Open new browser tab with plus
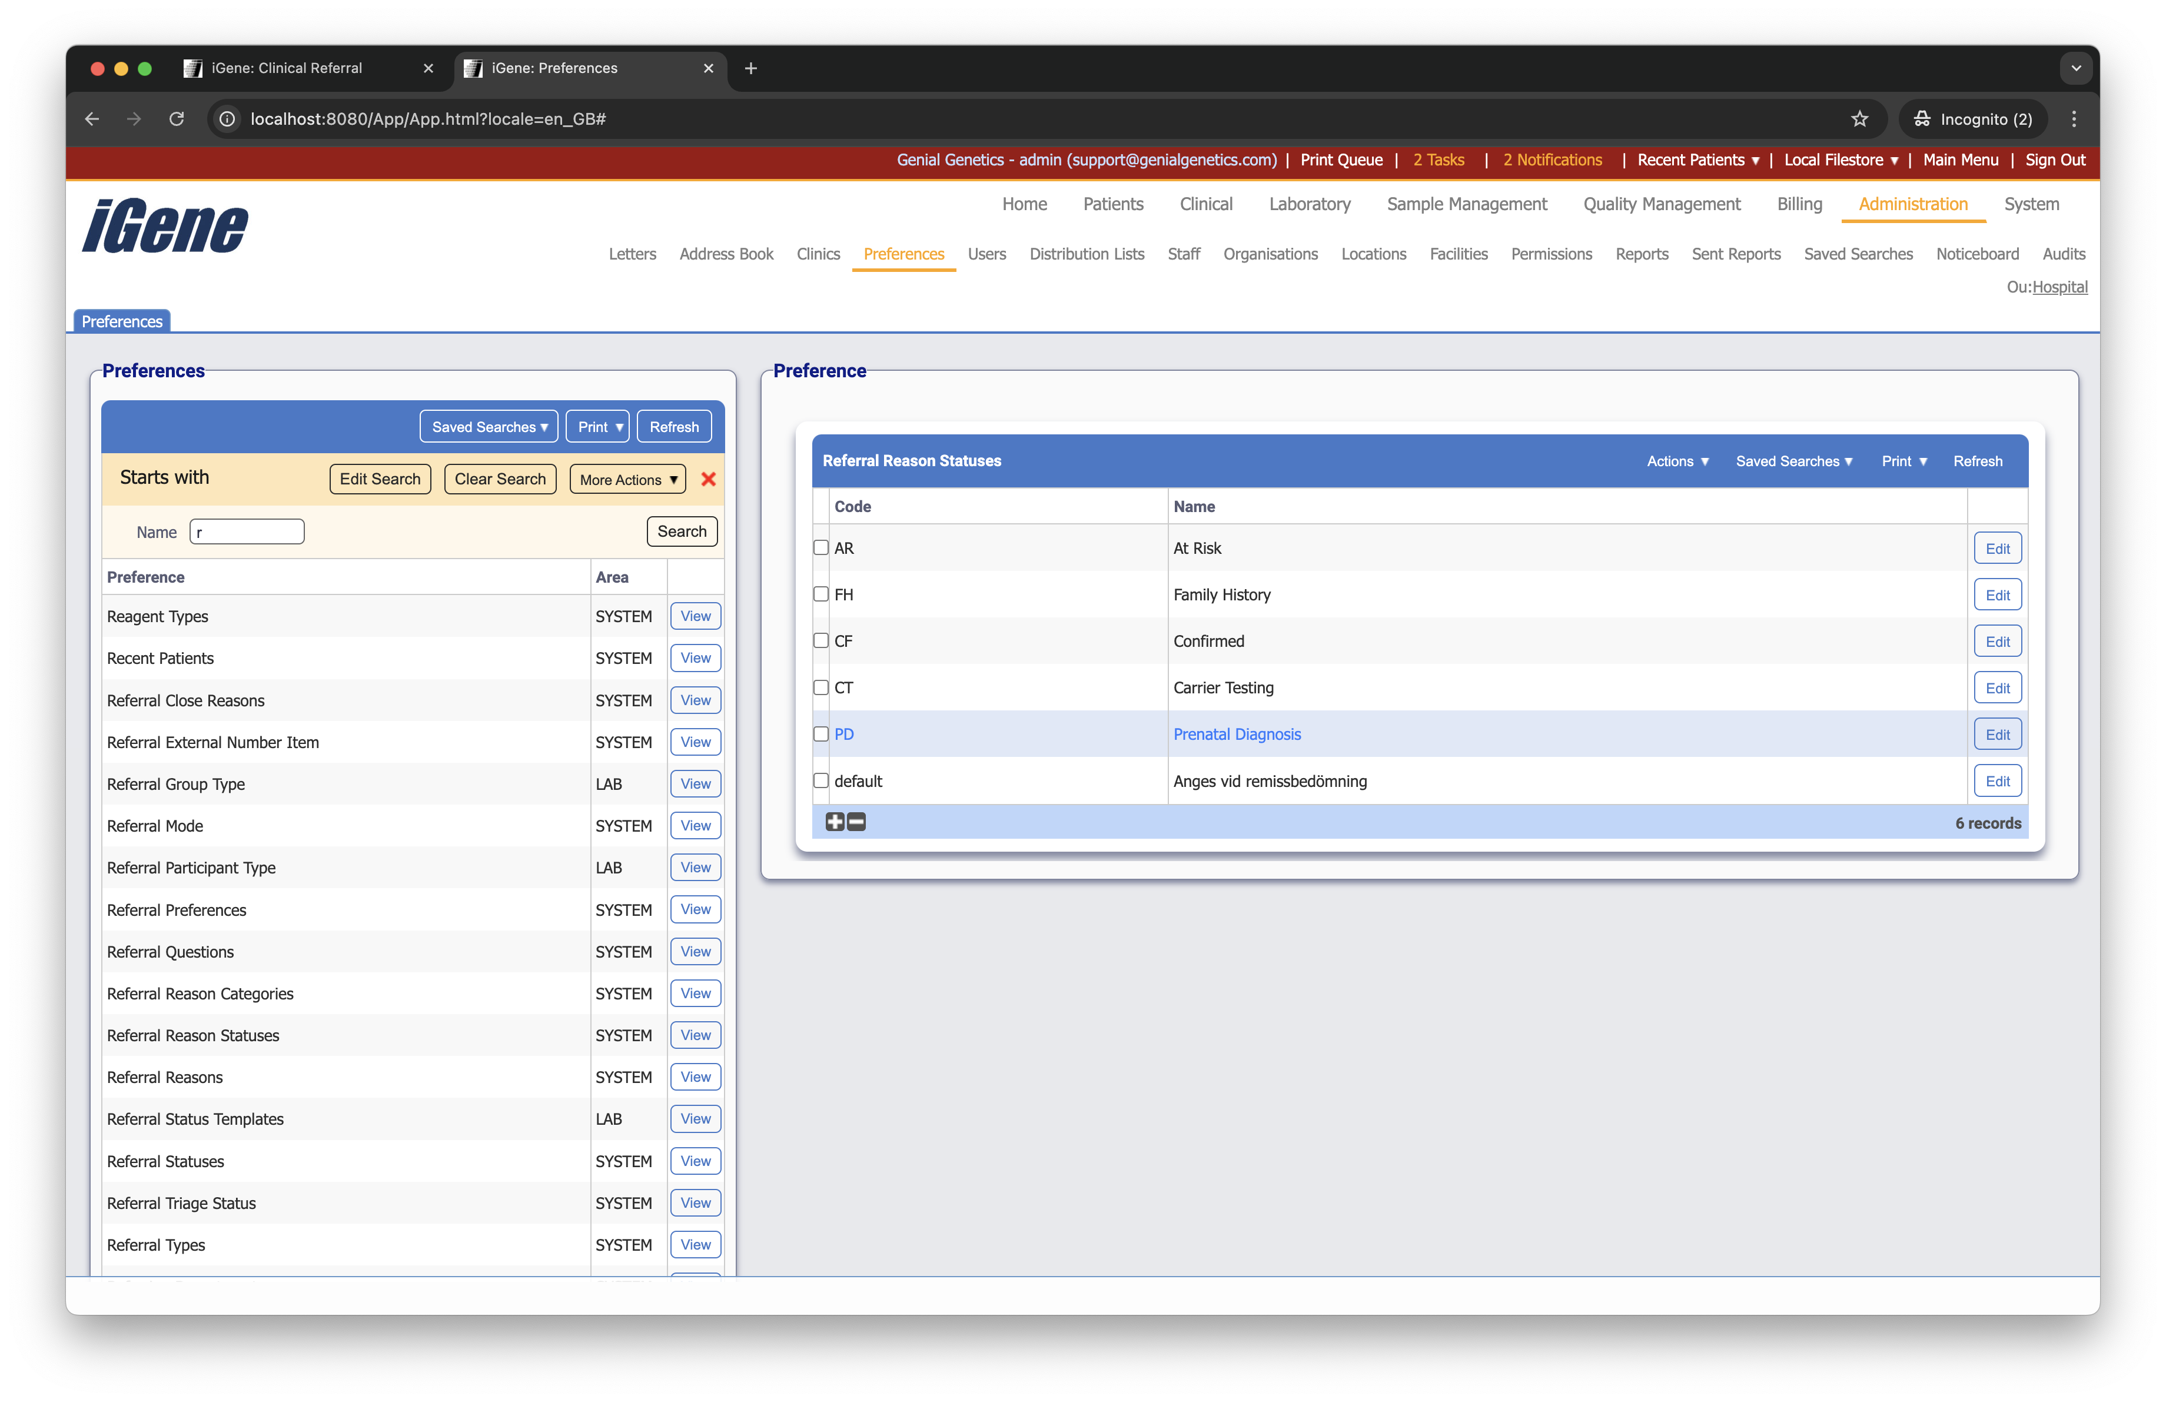This screenshot has height=1402, width=2166. [751, 68]
